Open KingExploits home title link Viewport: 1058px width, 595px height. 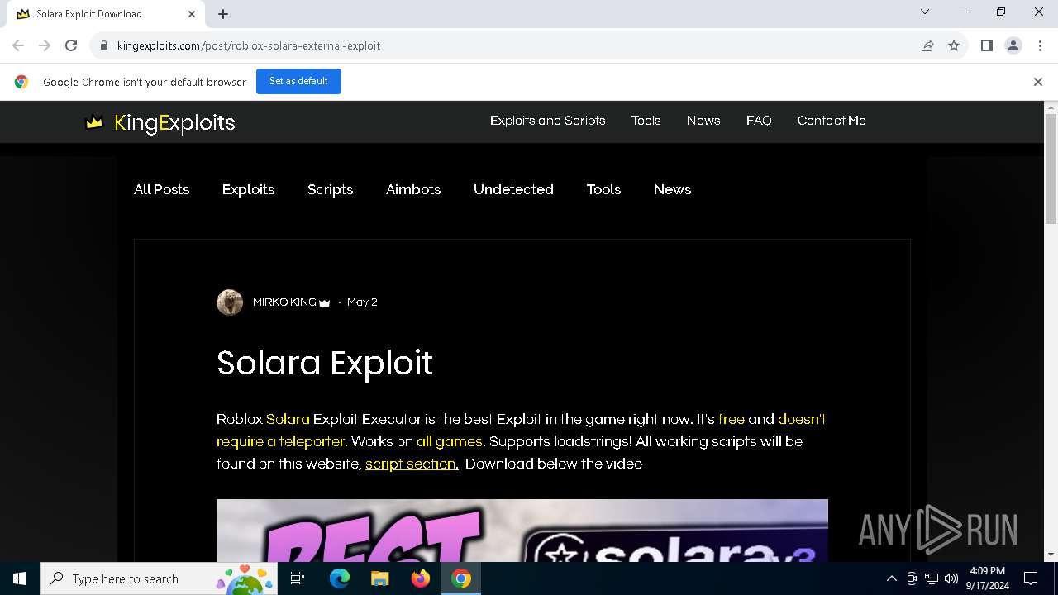click(174, 122)
